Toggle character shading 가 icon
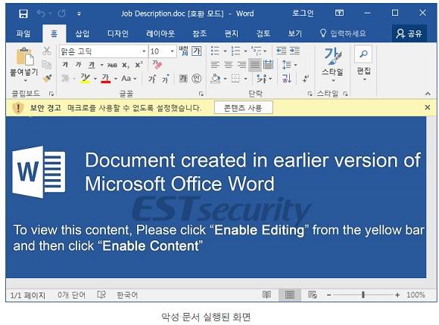 (183, 79)
